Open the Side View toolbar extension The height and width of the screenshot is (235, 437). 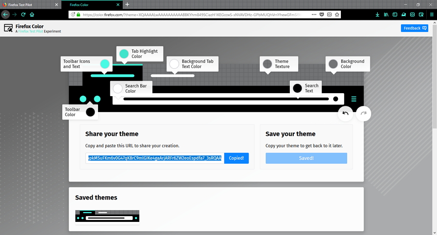(412, 15)
